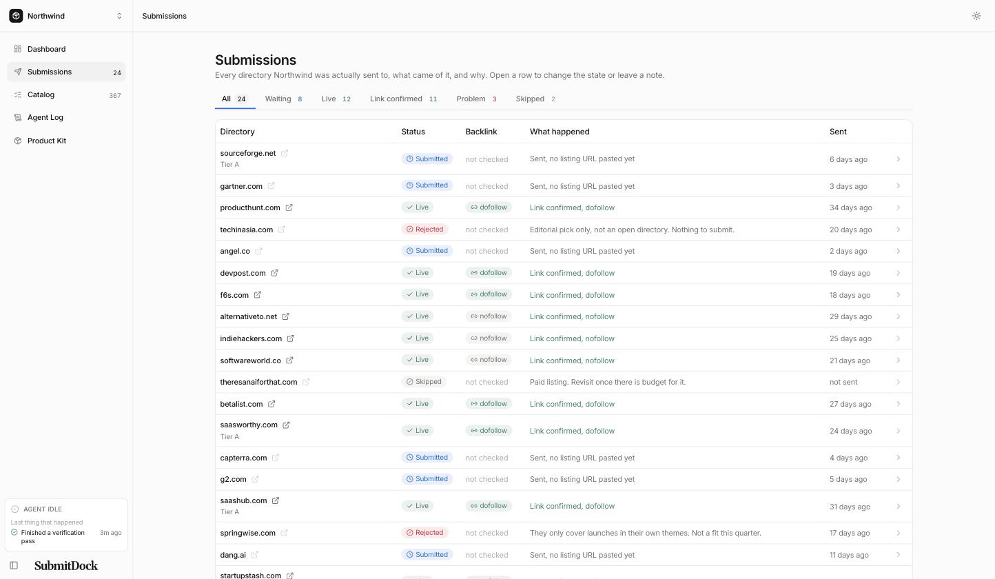This screenshot has width=995, height=579.
Task: Click the Agent Idle status card
Action: point(66,525)
